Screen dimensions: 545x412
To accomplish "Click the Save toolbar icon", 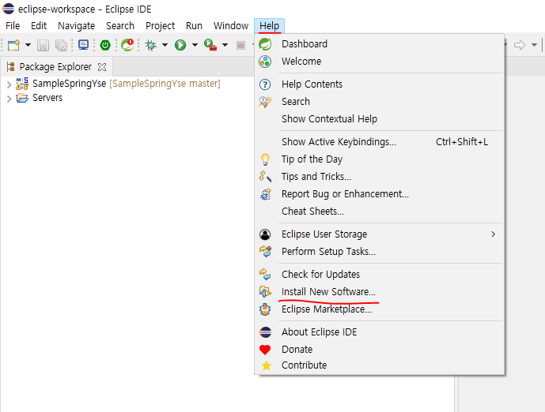I will pyautogui.click(x=43, y=45).
